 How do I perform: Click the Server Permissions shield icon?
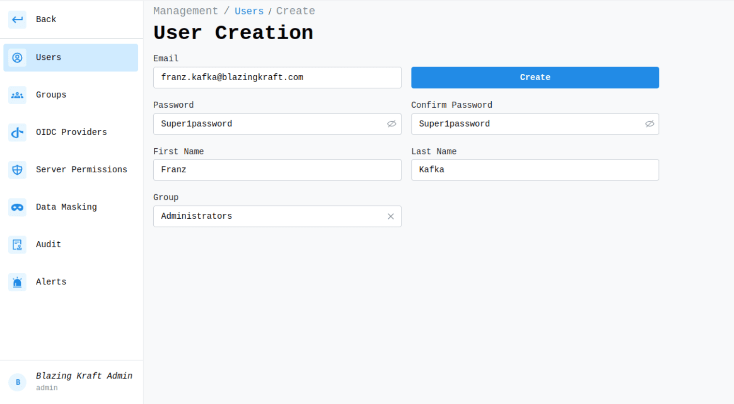click(17, 170)
